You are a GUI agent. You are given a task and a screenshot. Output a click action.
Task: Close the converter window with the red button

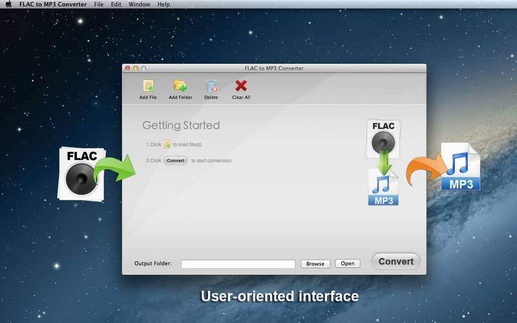pyautogui.click(x=127, y=68)
